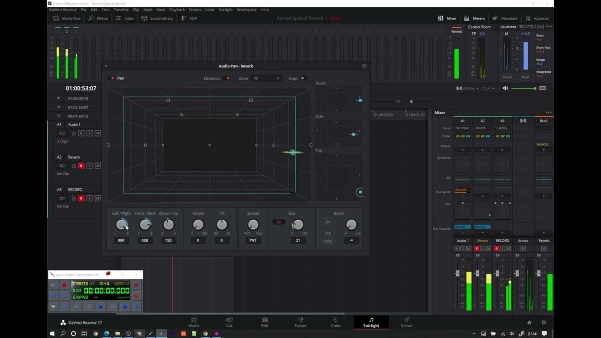This screenshot has height=338, width=601.
Task: Click the Boom Pre button
Action: point(328,233)
